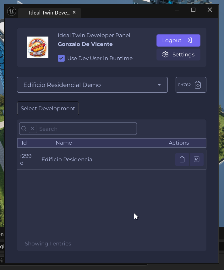Clear the search with the X icon

(32, 129)
